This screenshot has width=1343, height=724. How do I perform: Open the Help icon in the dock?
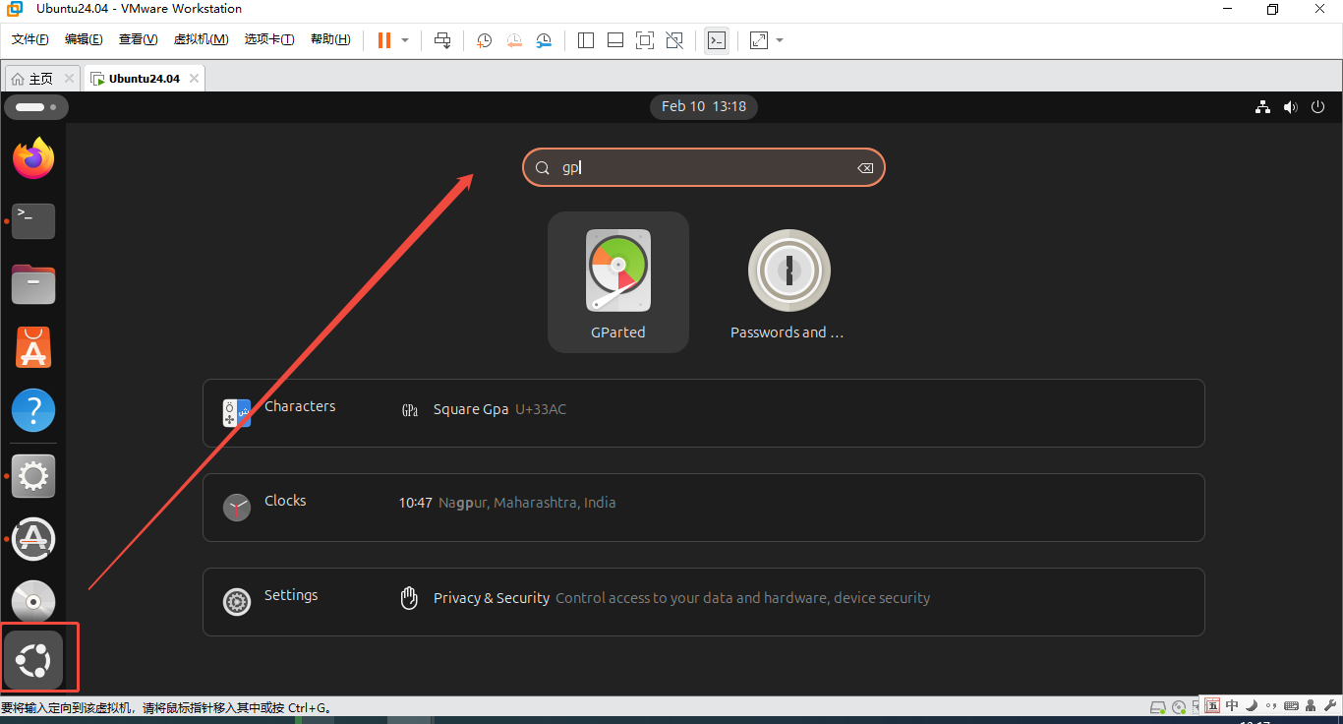pos(33,410)
